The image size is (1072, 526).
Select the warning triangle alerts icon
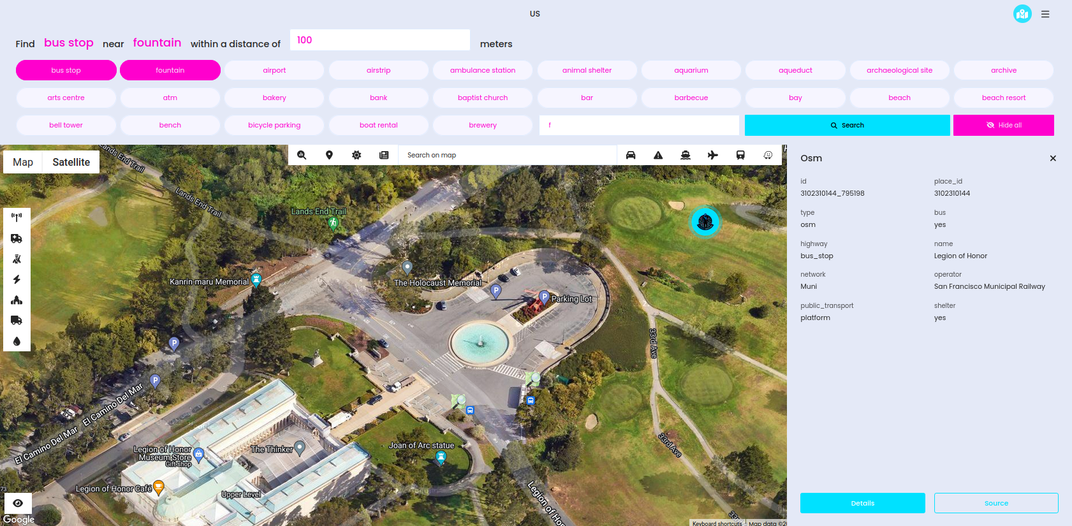pos(658,155)
